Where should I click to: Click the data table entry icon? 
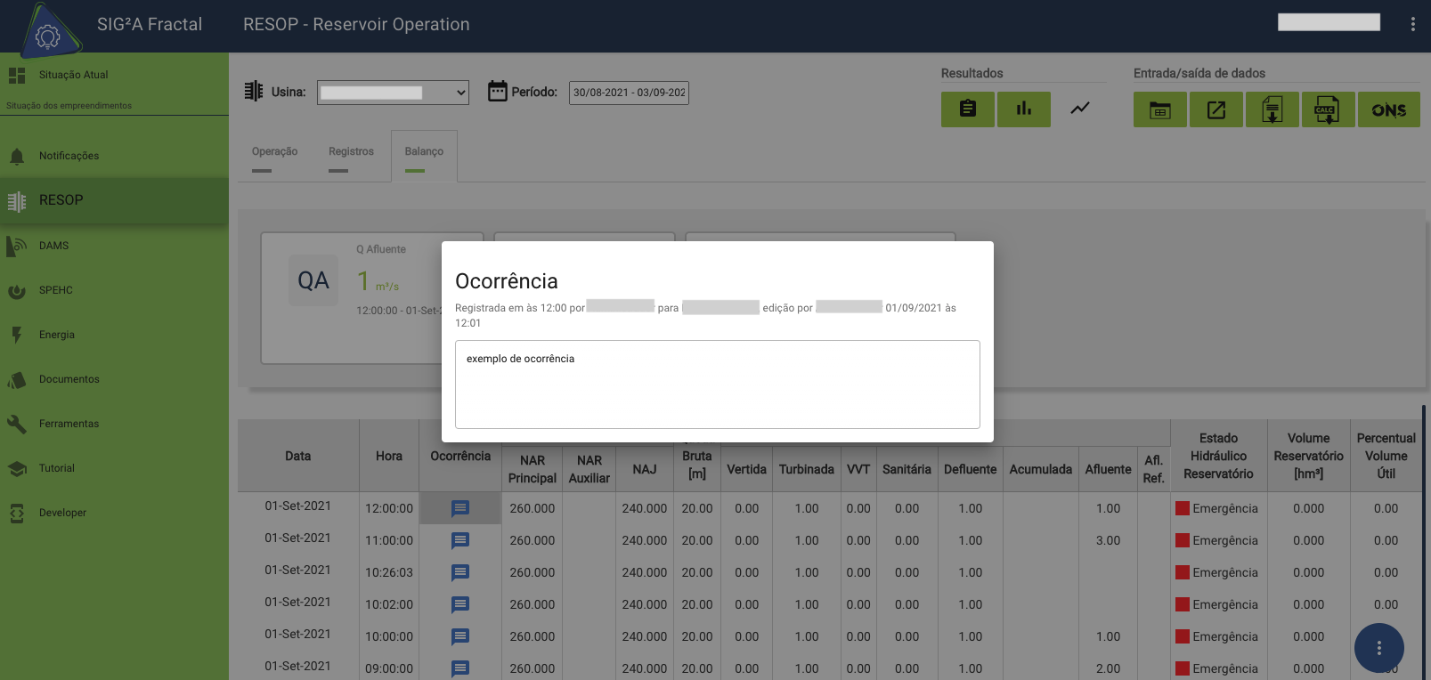pos(1159,110)
